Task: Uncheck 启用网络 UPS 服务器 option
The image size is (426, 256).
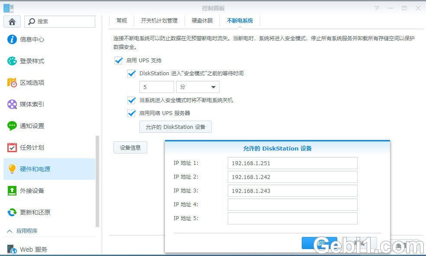Action: pos(132,113)
